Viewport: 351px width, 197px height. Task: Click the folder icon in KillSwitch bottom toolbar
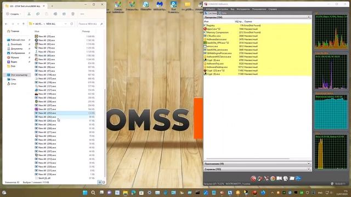pos(292,178)
